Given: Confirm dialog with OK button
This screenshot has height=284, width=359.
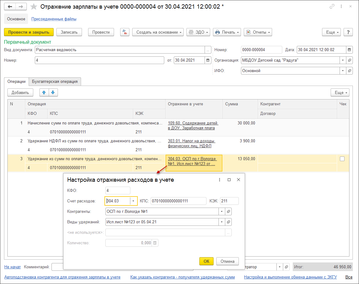Looking at the screenshot, I should coord(206,261).
